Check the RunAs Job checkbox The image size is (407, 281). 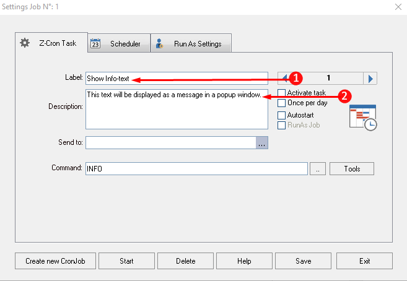(281, 125)
